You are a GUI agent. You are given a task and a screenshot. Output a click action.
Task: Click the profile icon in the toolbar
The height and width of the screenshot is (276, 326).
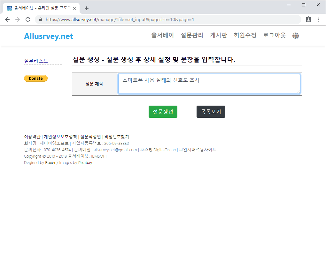308,19
